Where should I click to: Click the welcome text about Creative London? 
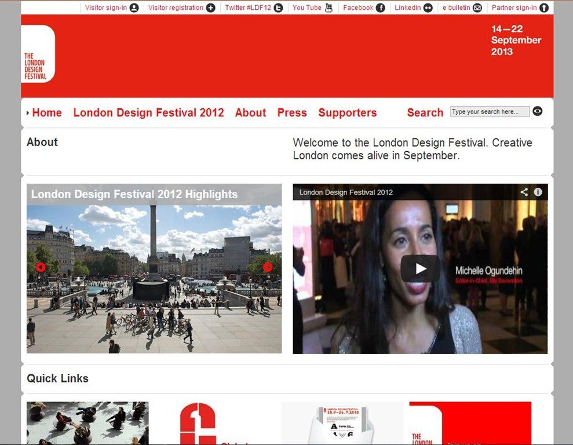(413, 149)
